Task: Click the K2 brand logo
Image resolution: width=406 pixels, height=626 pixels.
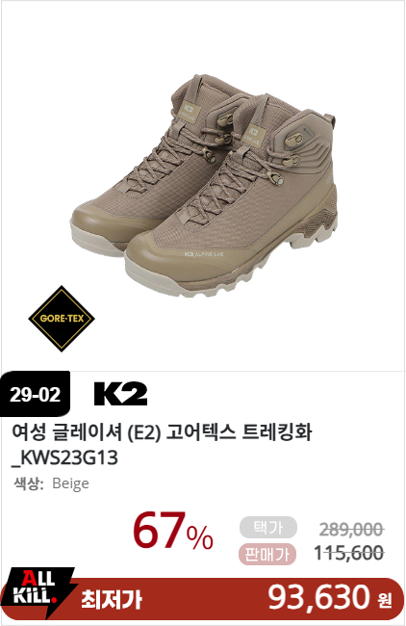Action: 120,394
